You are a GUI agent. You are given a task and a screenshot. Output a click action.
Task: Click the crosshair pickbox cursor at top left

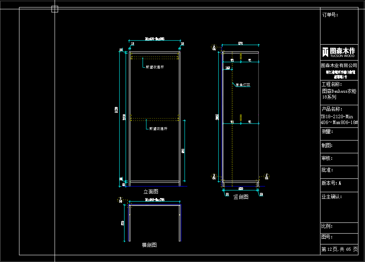pos(55,9)
